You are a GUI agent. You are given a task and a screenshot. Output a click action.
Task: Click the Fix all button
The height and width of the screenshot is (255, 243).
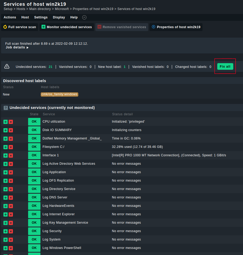click(x=225, y=66)
